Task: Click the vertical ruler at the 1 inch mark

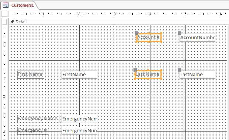Action: point(4,61)
